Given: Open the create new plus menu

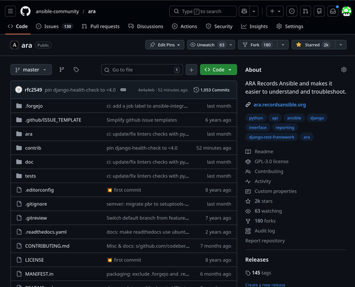Looking at the screenshot, I should (275, 11).
